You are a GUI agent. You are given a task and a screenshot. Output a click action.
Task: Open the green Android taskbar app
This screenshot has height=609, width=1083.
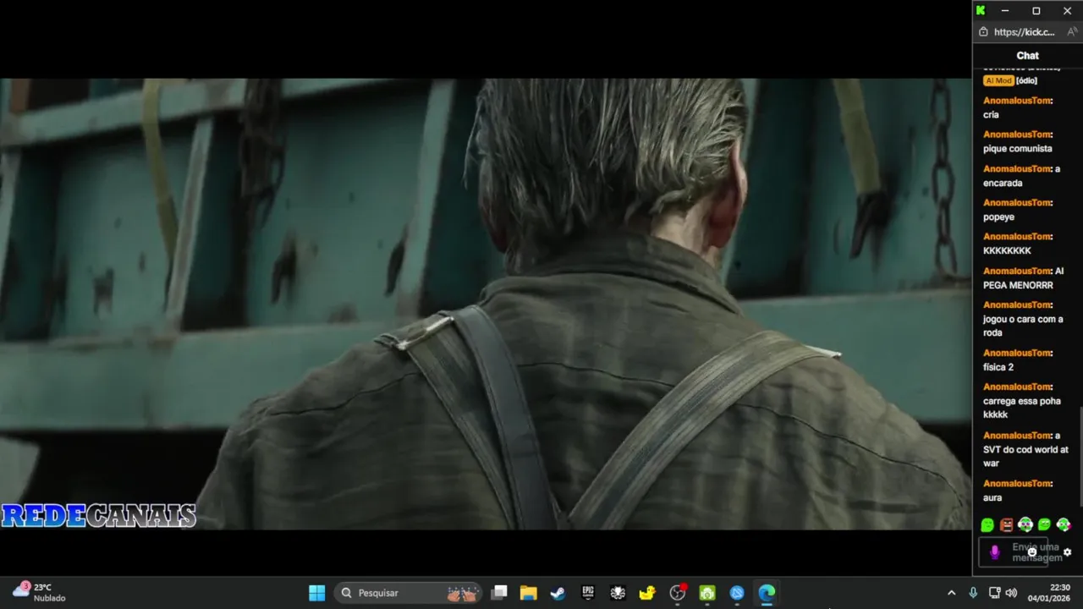(x=707, y=593)
